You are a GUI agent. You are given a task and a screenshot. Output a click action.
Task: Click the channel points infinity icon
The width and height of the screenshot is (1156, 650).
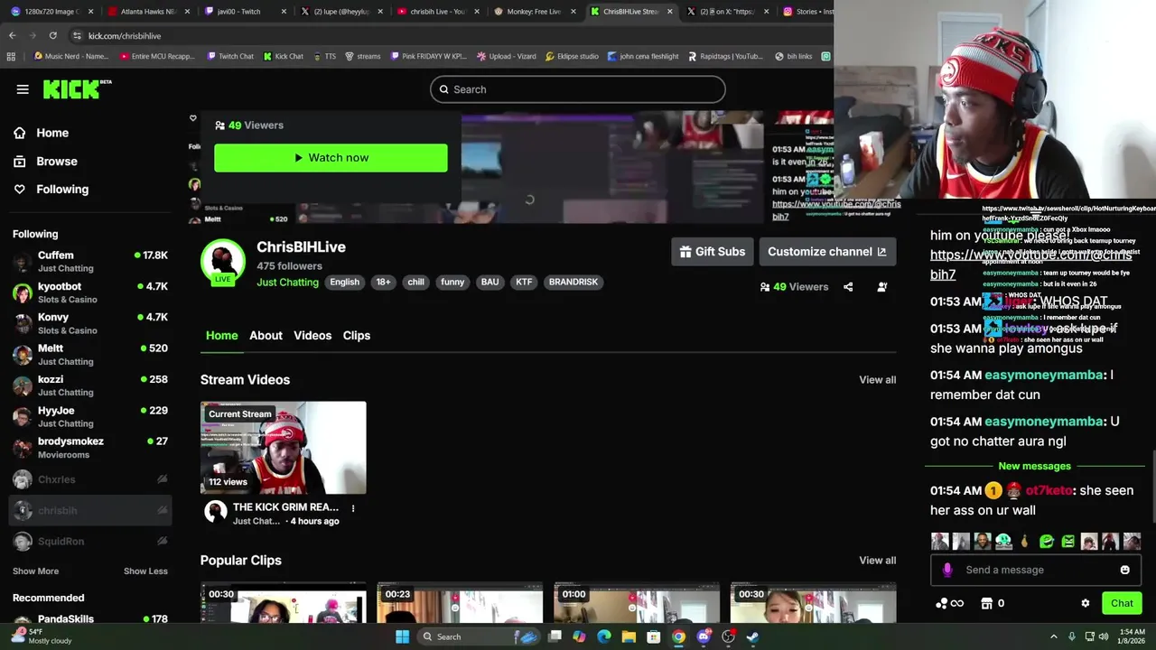coord(950,604)
